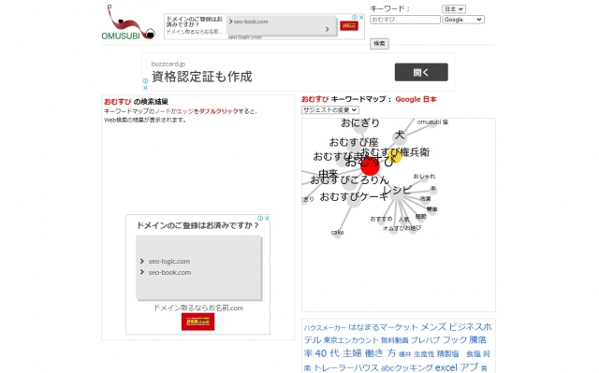
Task: Open the Google search engine dropdown
Action: coord(463,20)
